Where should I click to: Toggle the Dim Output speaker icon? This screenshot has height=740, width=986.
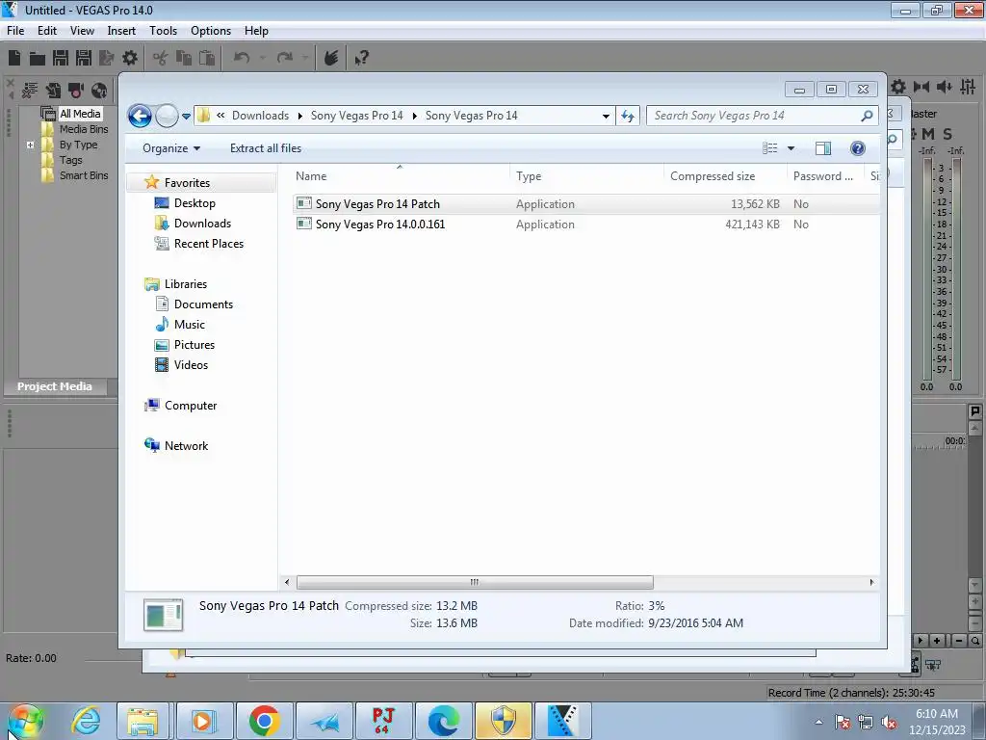click(945, 87)
